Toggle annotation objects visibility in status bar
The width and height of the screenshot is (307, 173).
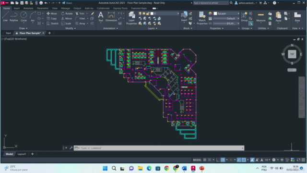click(252, 160)
